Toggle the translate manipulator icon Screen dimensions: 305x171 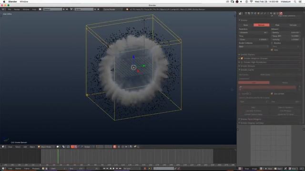[75, 147]
